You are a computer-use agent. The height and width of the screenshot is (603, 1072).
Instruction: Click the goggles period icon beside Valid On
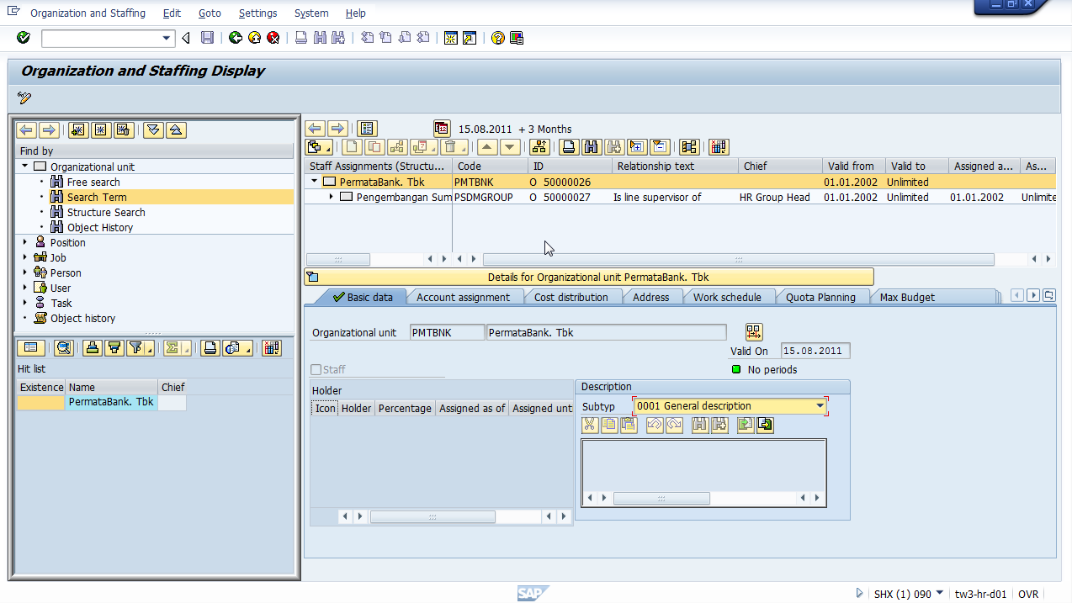click(753, 331)
